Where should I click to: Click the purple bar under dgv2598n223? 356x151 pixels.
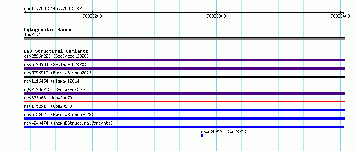click(184, 93)
